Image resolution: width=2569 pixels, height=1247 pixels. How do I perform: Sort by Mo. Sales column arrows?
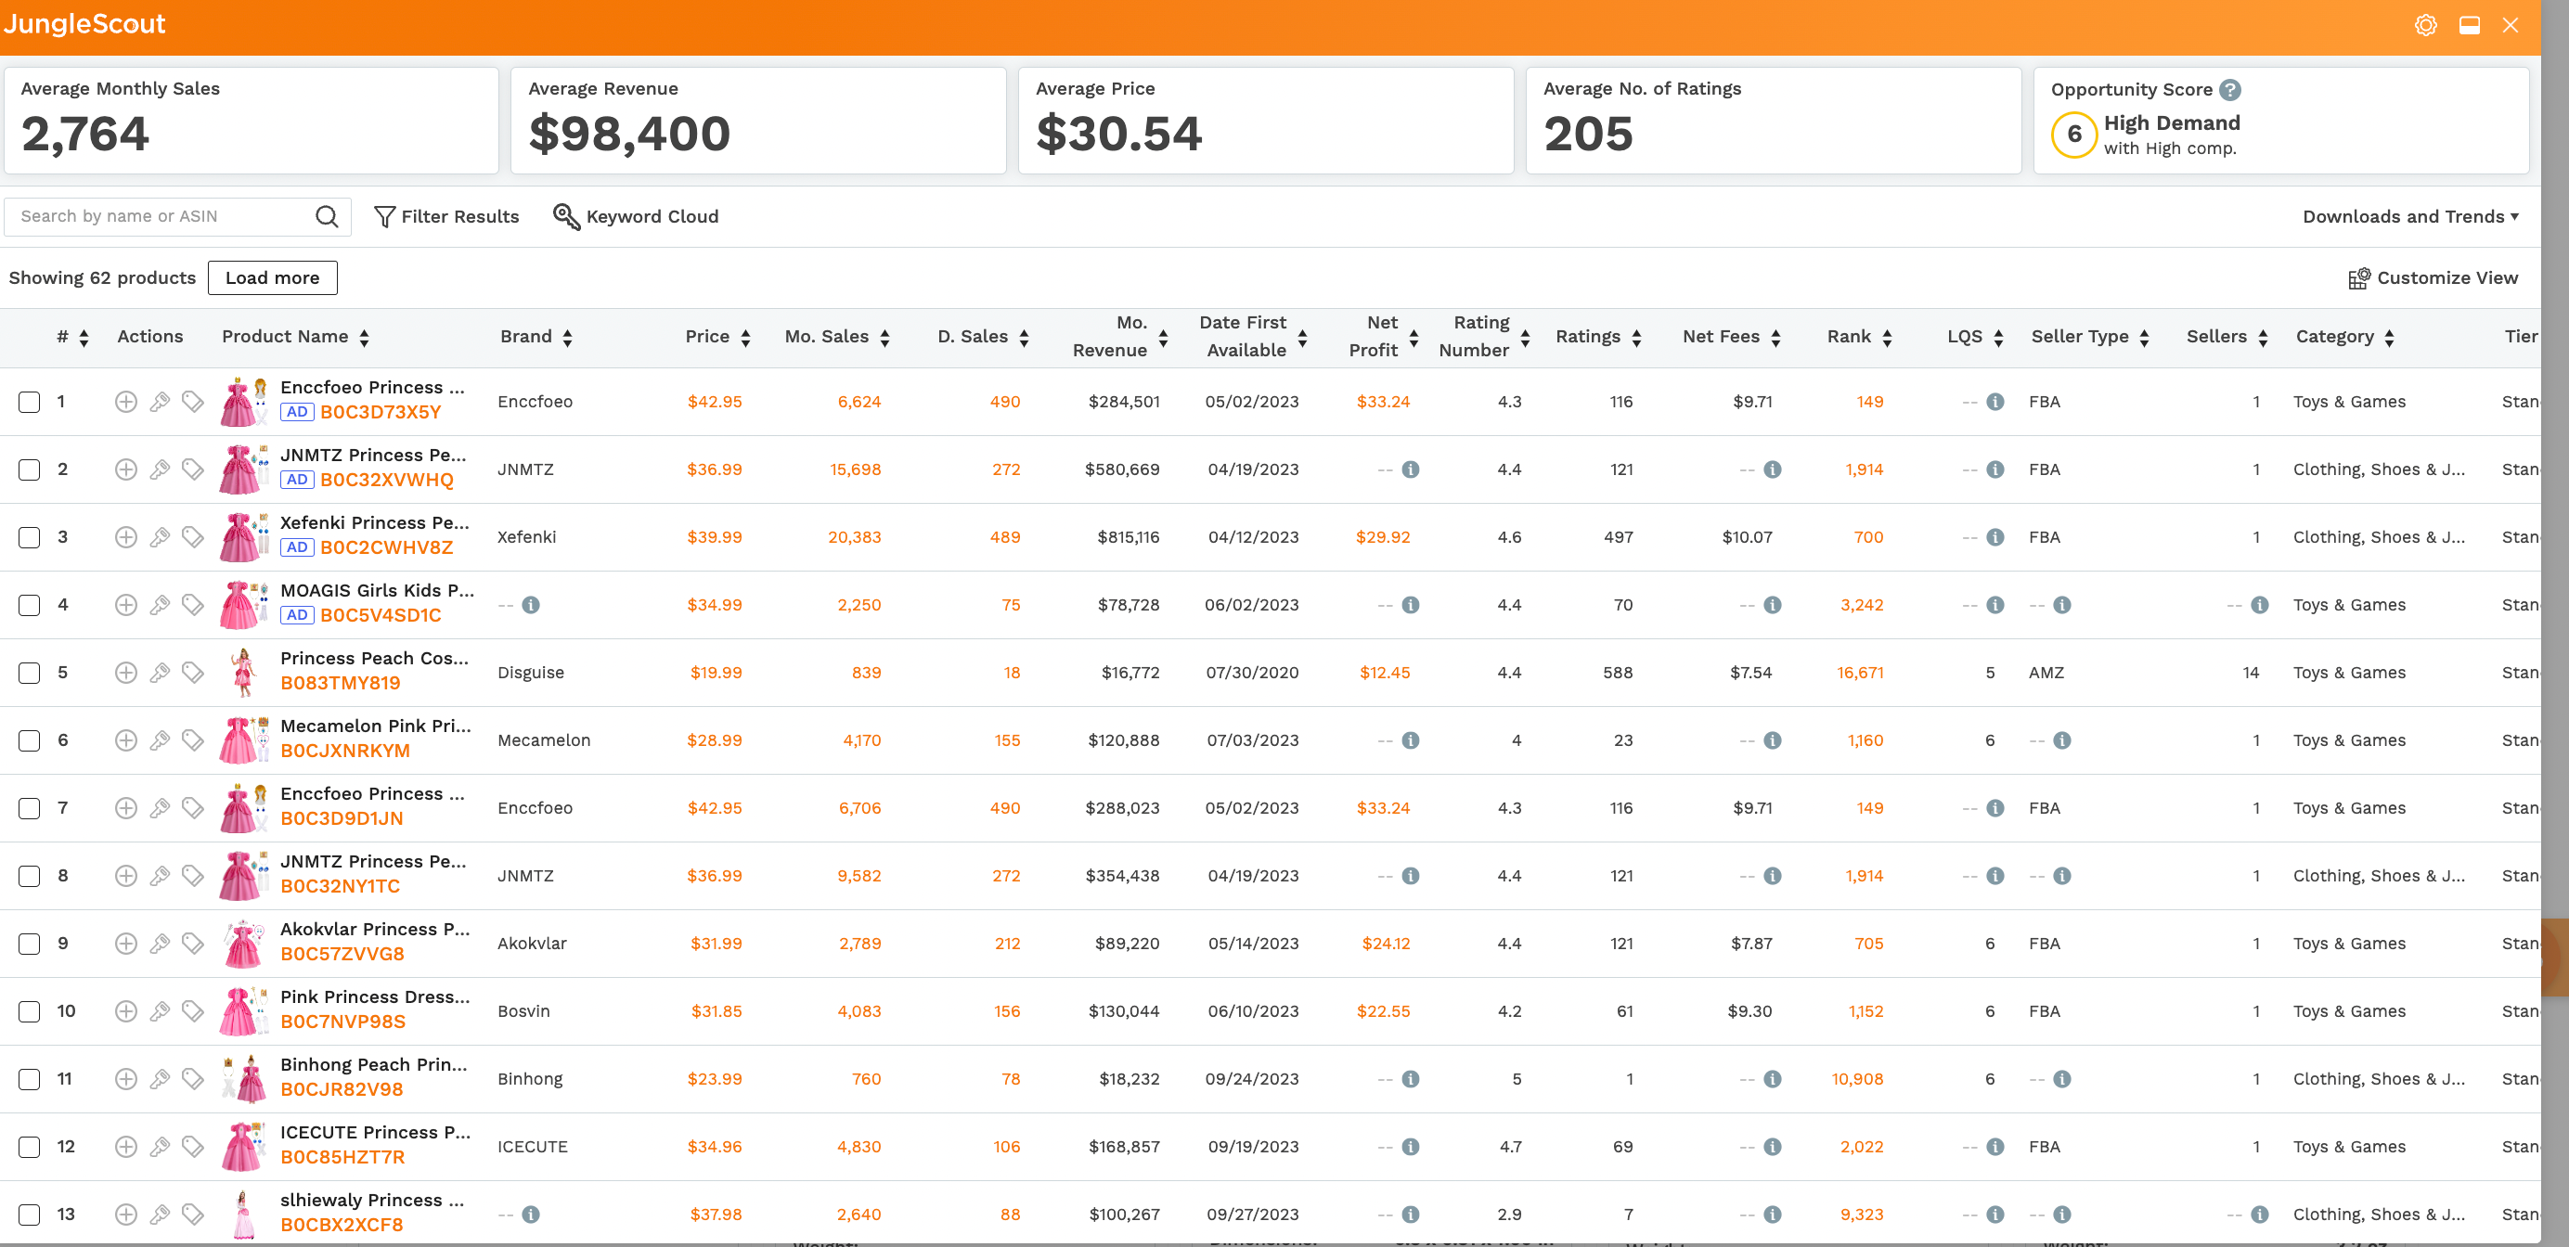[x=884, y=338]
